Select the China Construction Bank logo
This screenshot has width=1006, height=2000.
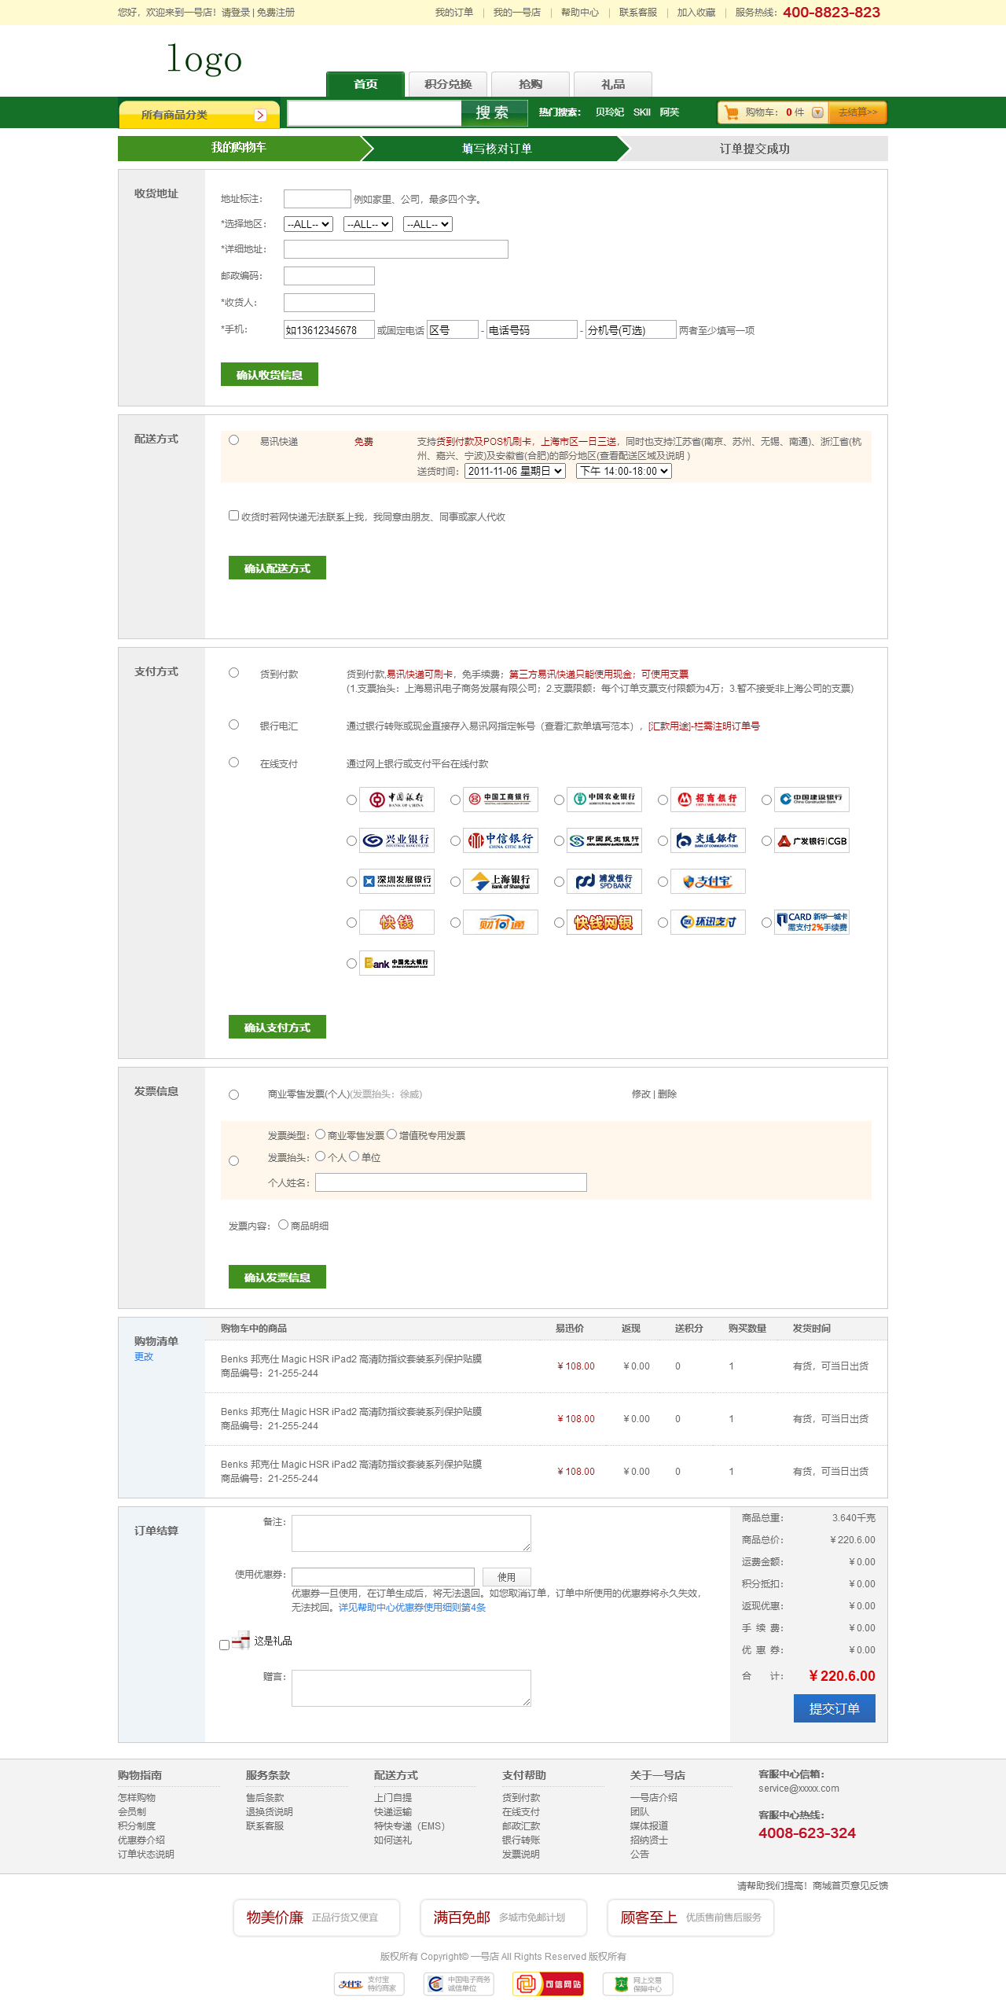[811, 800]
